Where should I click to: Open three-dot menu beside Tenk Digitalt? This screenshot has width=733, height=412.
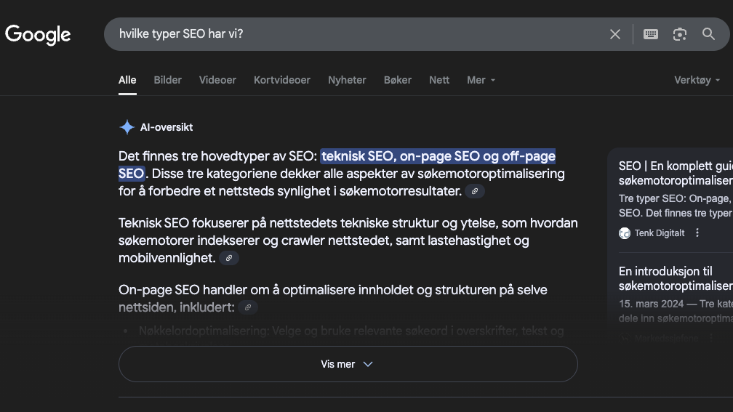tap(697, 233)
